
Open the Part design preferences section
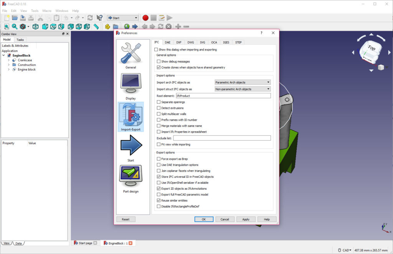coord(130,179)
